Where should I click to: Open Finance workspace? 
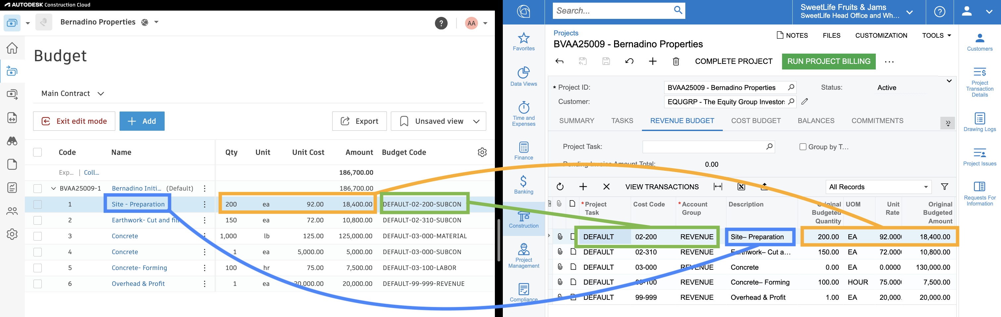523,151
